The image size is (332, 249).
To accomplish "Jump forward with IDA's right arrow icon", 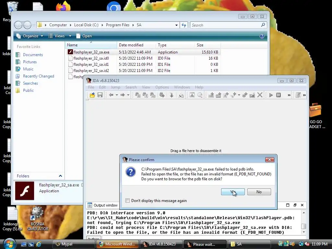I will 122,95.
